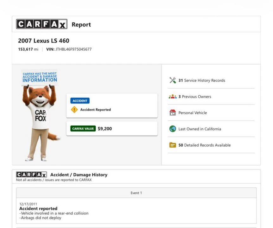Click the VIN number JTHBL46F975045677
The height and width of the screenshot is (228, 273).
tap(73, 49)
